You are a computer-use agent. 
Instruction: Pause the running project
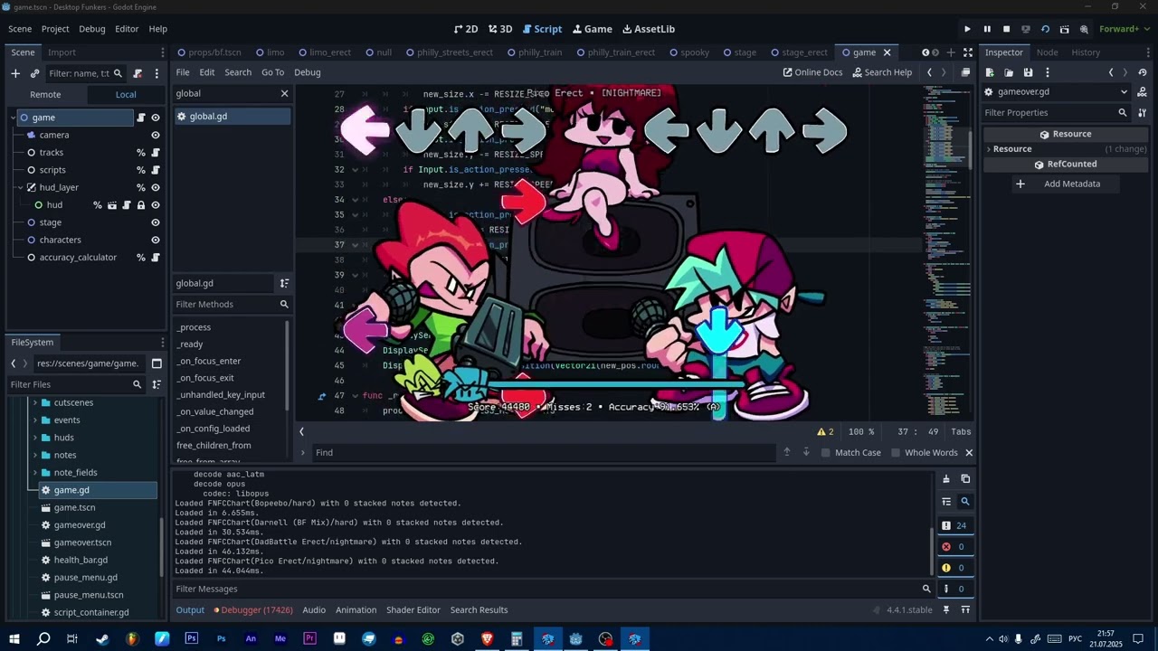(x=987, y=29)
